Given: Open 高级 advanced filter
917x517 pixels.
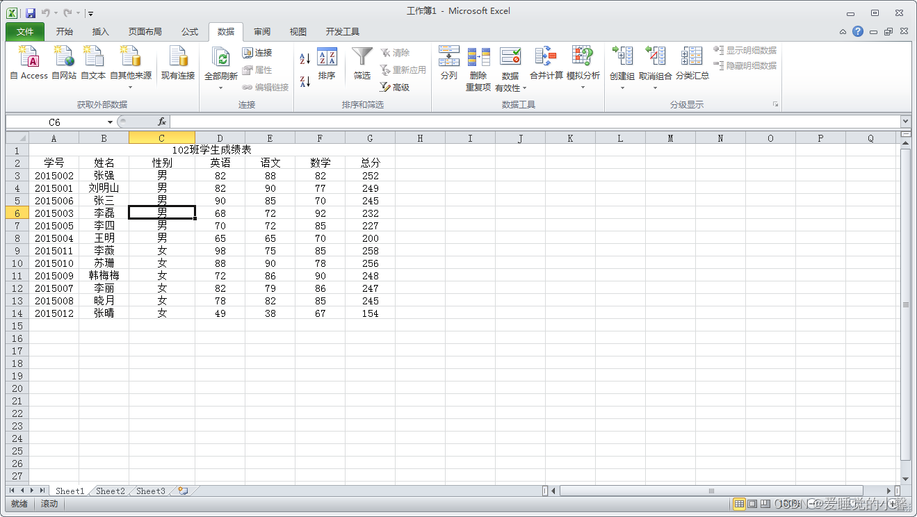Looking at the screenshot, I should (395, 88).
